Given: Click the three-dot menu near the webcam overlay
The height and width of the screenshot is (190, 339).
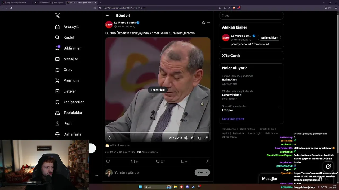Looking at the screenshot, I should (97, 175).
